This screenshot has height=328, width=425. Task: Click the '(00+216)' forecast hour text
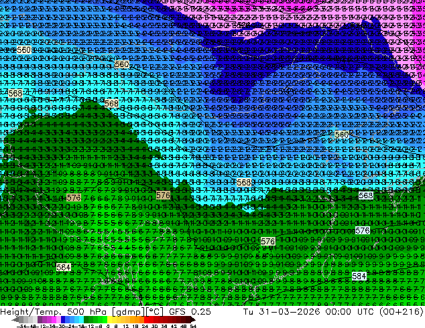[x=402, y=312]
